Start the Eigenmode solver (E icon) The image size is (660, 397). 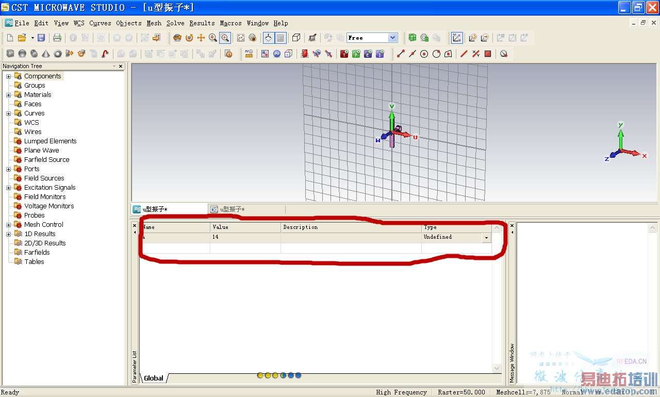click(368, 54)
